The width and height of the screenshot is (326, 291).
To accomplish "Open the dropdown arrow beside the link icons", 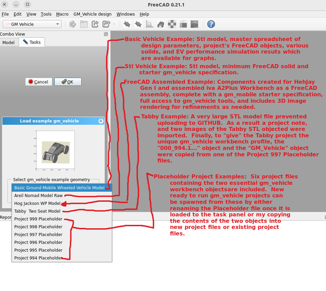I will [x=114, y=24].
